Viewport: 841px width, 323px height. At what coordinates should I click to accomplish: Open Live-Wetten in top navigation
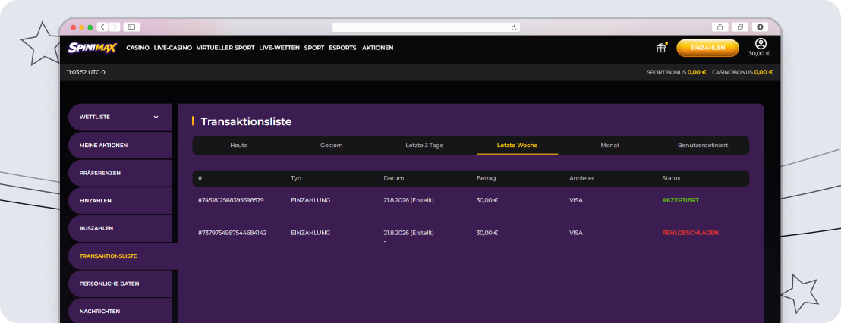tap(279, 48)
